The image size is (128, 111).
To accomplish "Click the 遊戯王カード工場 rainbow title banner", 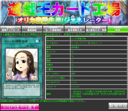I will pos(64,9).
